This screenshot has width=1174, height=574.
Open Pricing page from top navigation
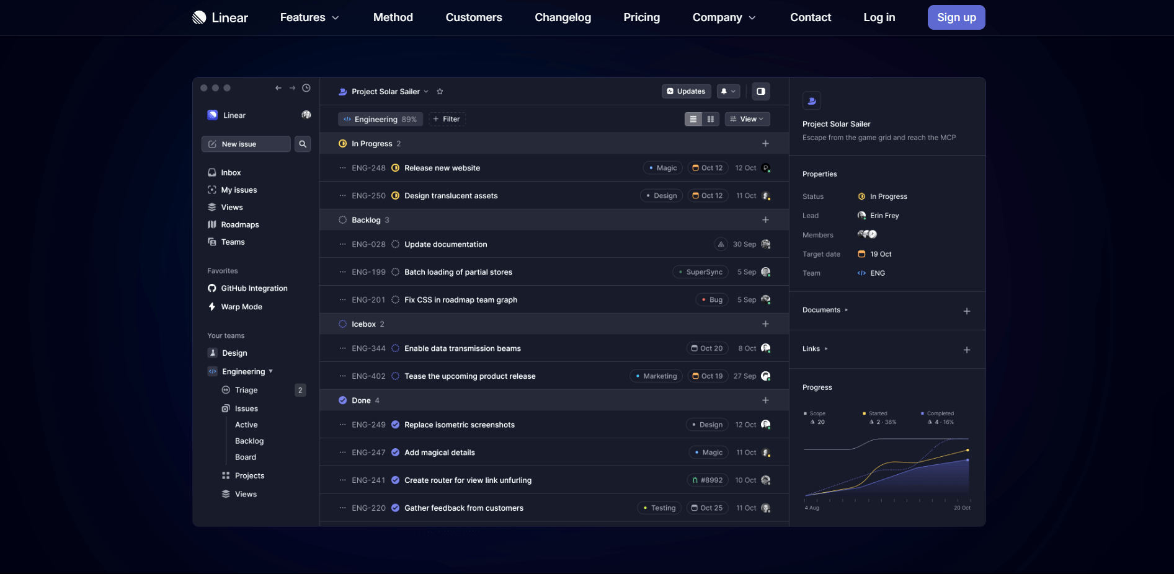click(x=641, y=17)
